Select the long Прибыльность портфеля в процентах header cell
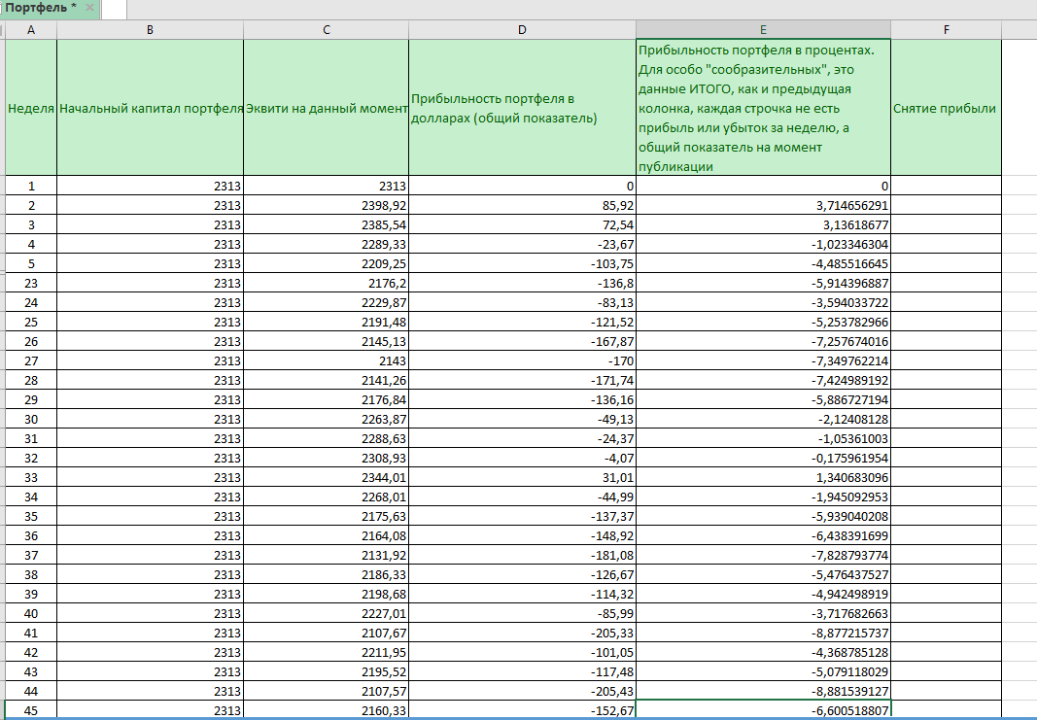 pos(763,108)
